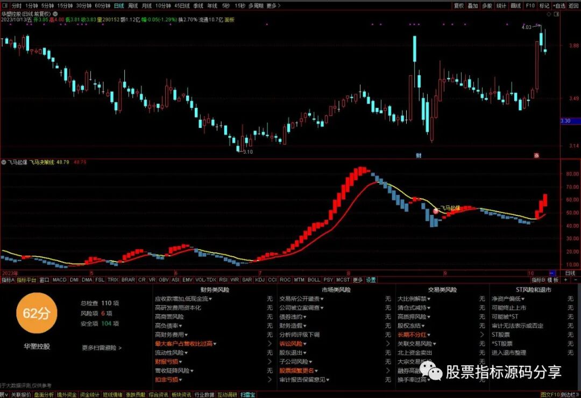Click the 涨 marker on the price chart

click(x=536, y=155)
